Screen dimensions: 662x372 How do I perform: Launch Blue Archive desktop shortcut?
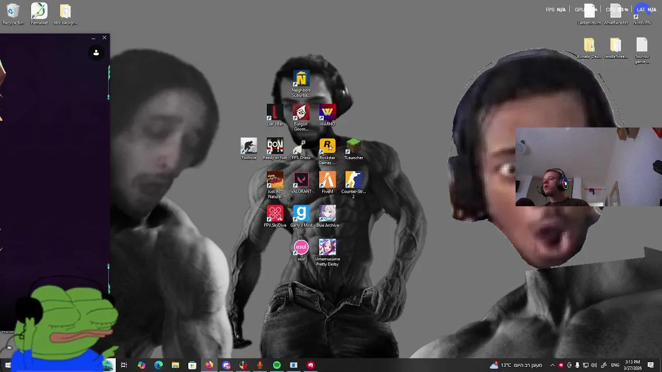pos(327,216)
